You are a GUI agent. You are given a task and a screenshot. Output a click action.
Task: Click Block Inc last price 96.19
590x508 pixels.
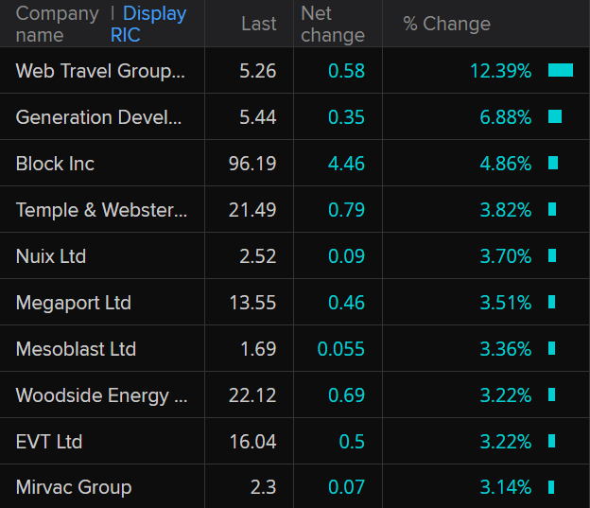coord(252,164)
